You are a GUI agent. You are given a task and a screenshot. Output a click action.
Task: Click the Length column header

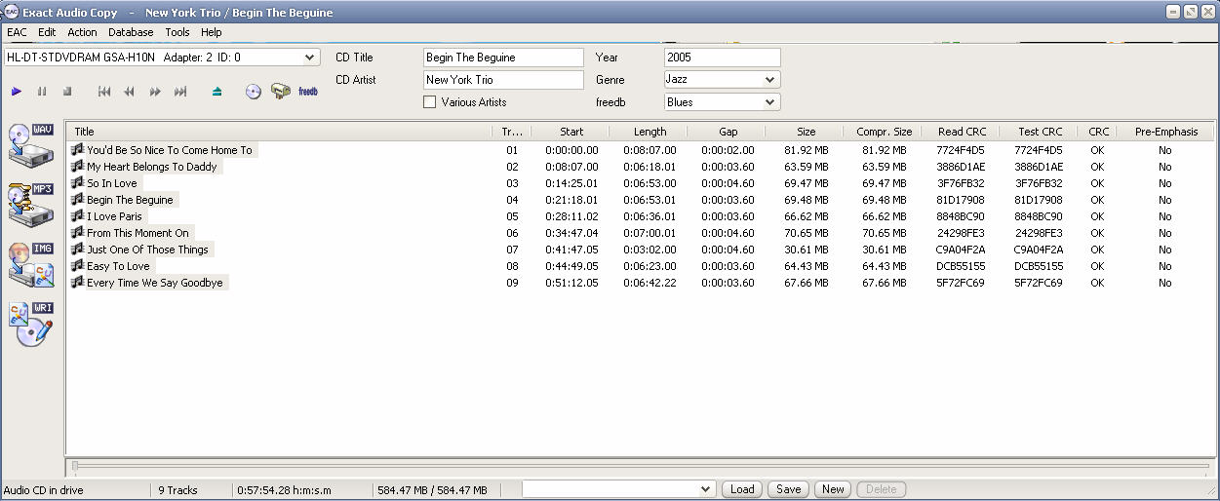[x=649, y=132]
